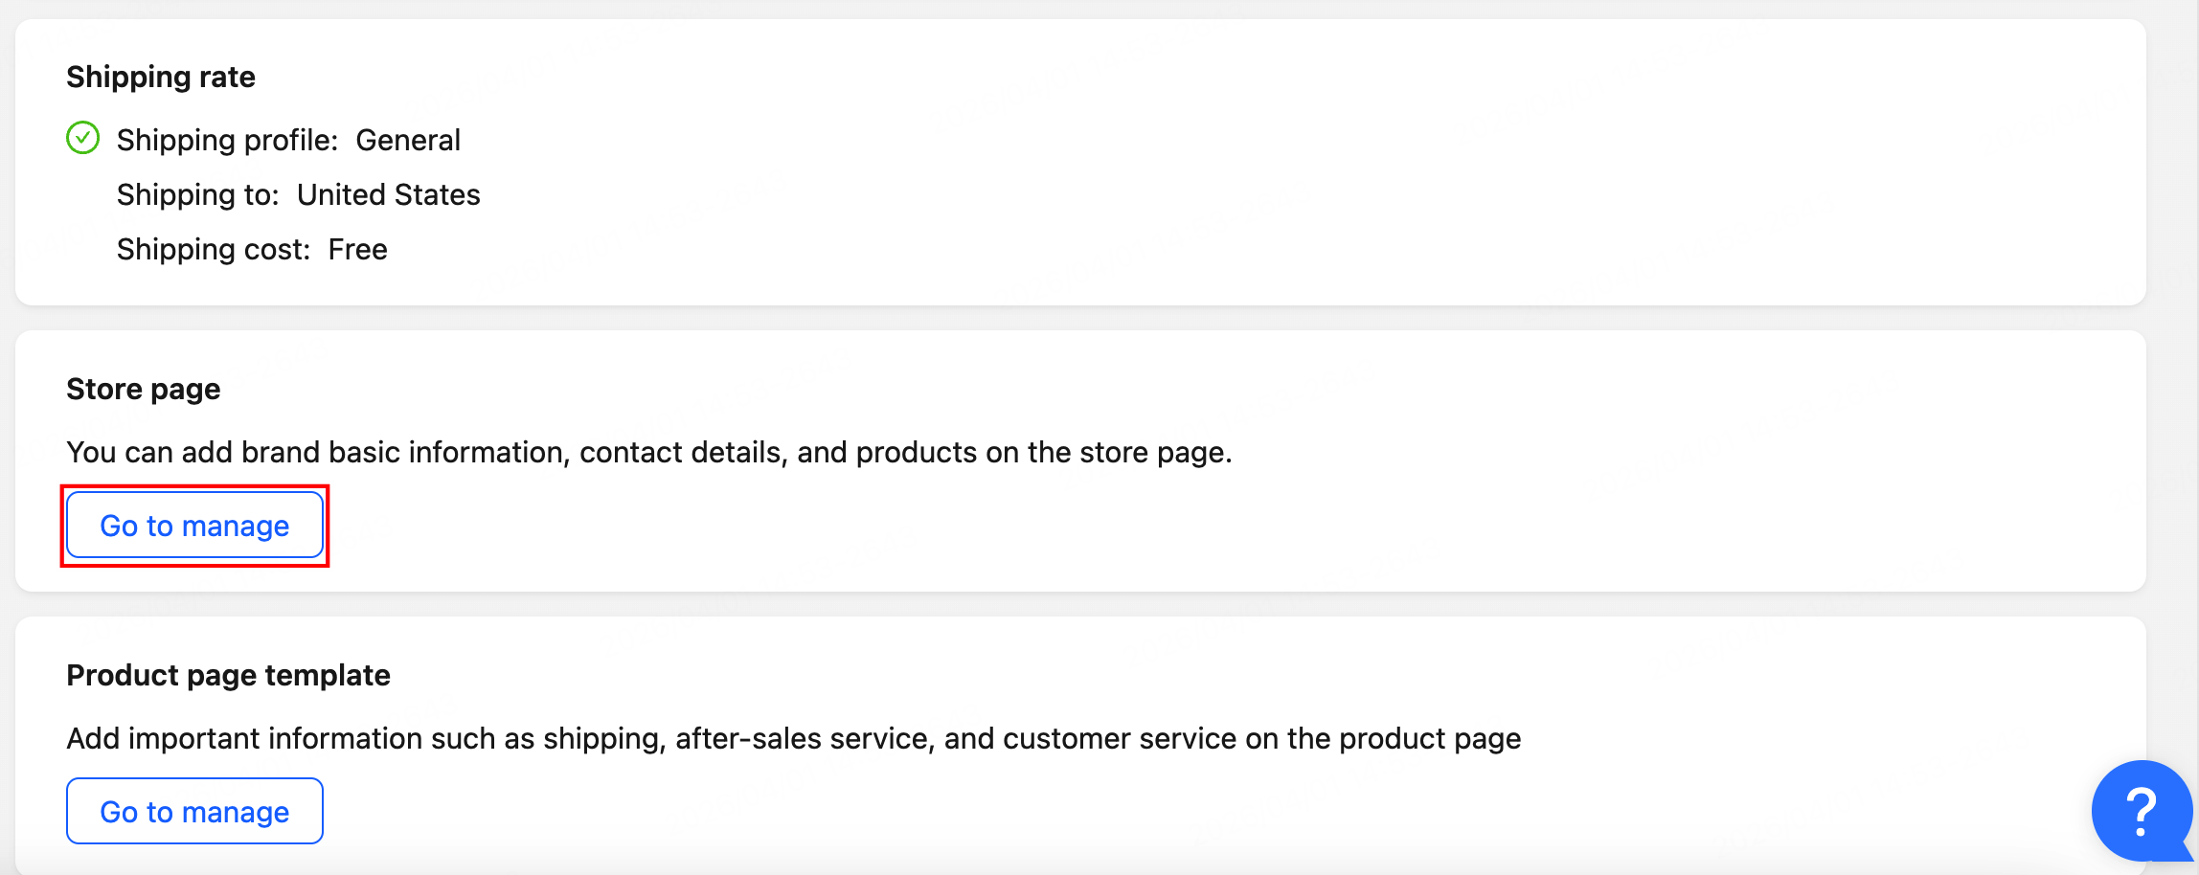Select the Shipping to United States text

pos(298,194)
